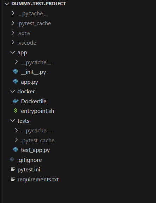Expand the .vscode folder

click(27, 43)
